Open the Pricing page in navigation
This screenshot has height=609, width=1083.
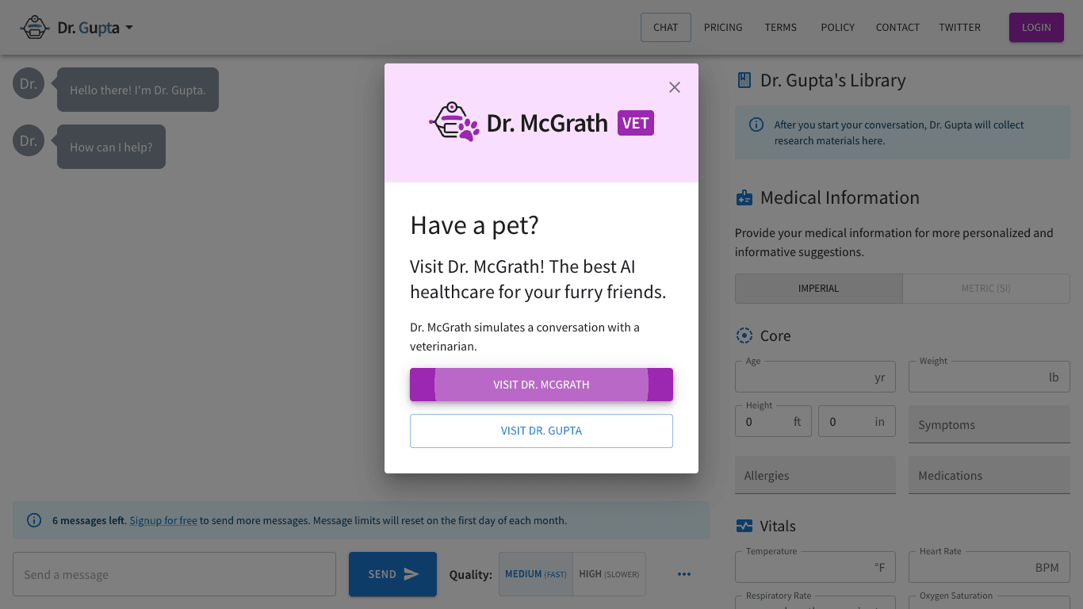tap(723, 28)
